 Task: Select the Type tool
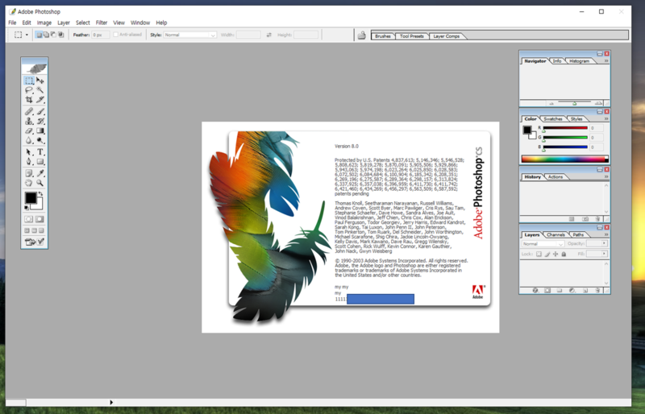40,152
